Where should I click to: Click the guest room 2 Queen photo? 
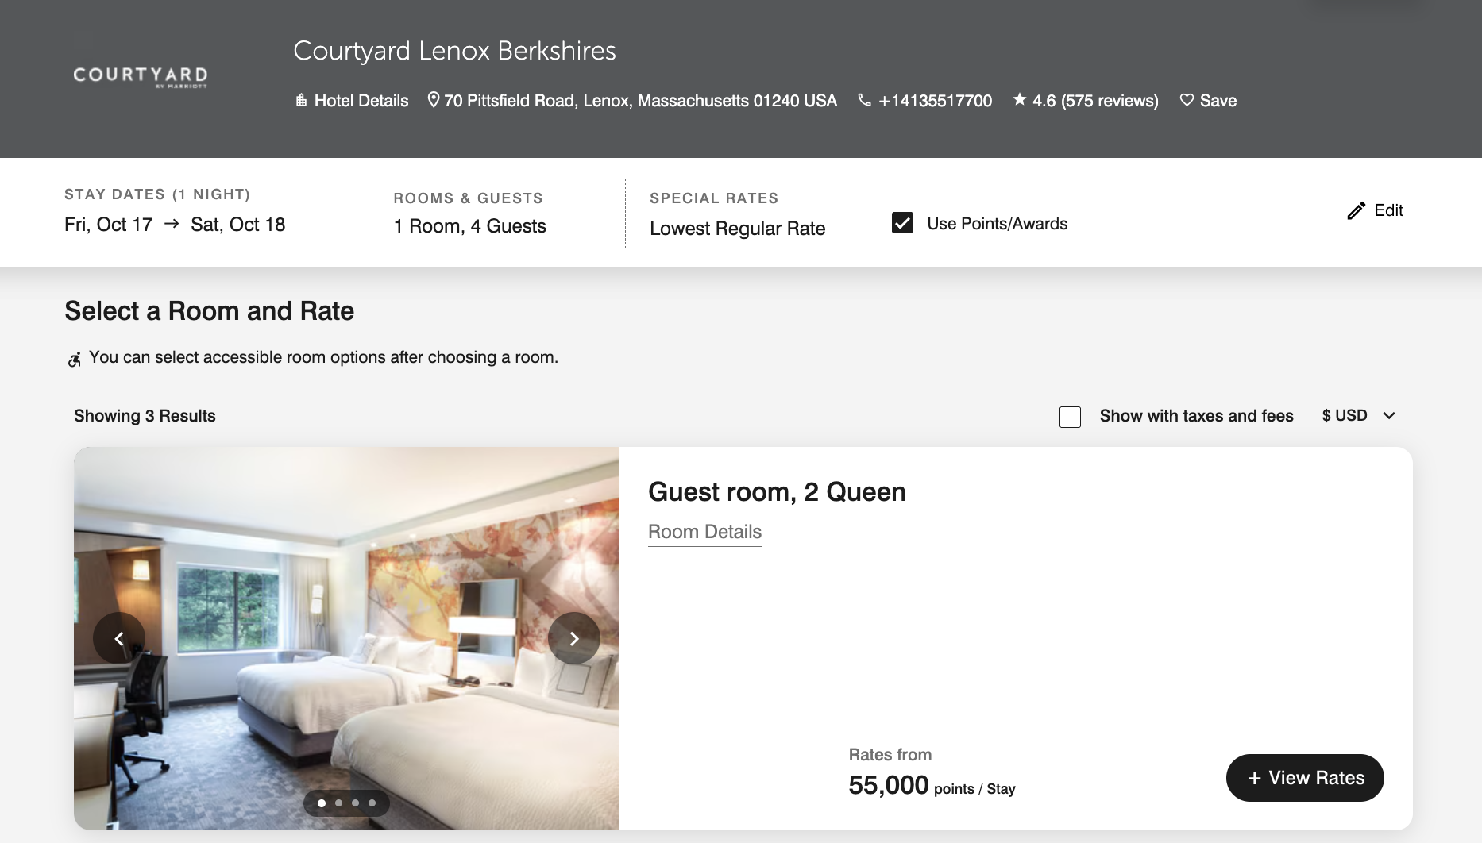346,638
